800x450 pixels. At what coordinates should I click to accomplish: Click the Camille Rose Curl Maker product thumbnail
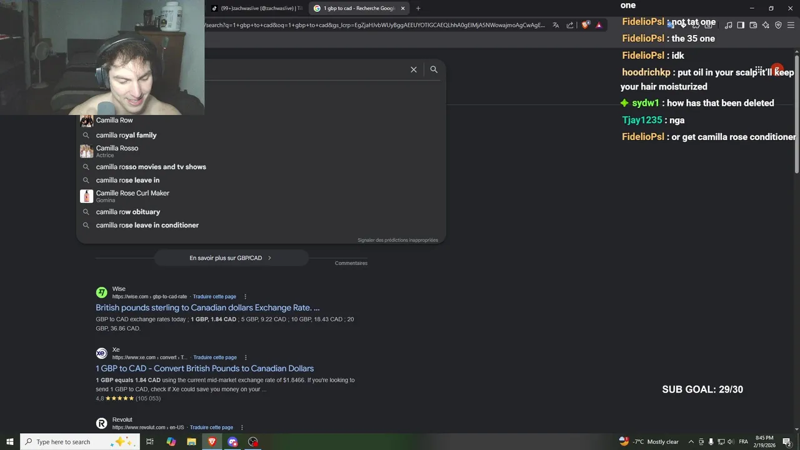click(86, 196)
